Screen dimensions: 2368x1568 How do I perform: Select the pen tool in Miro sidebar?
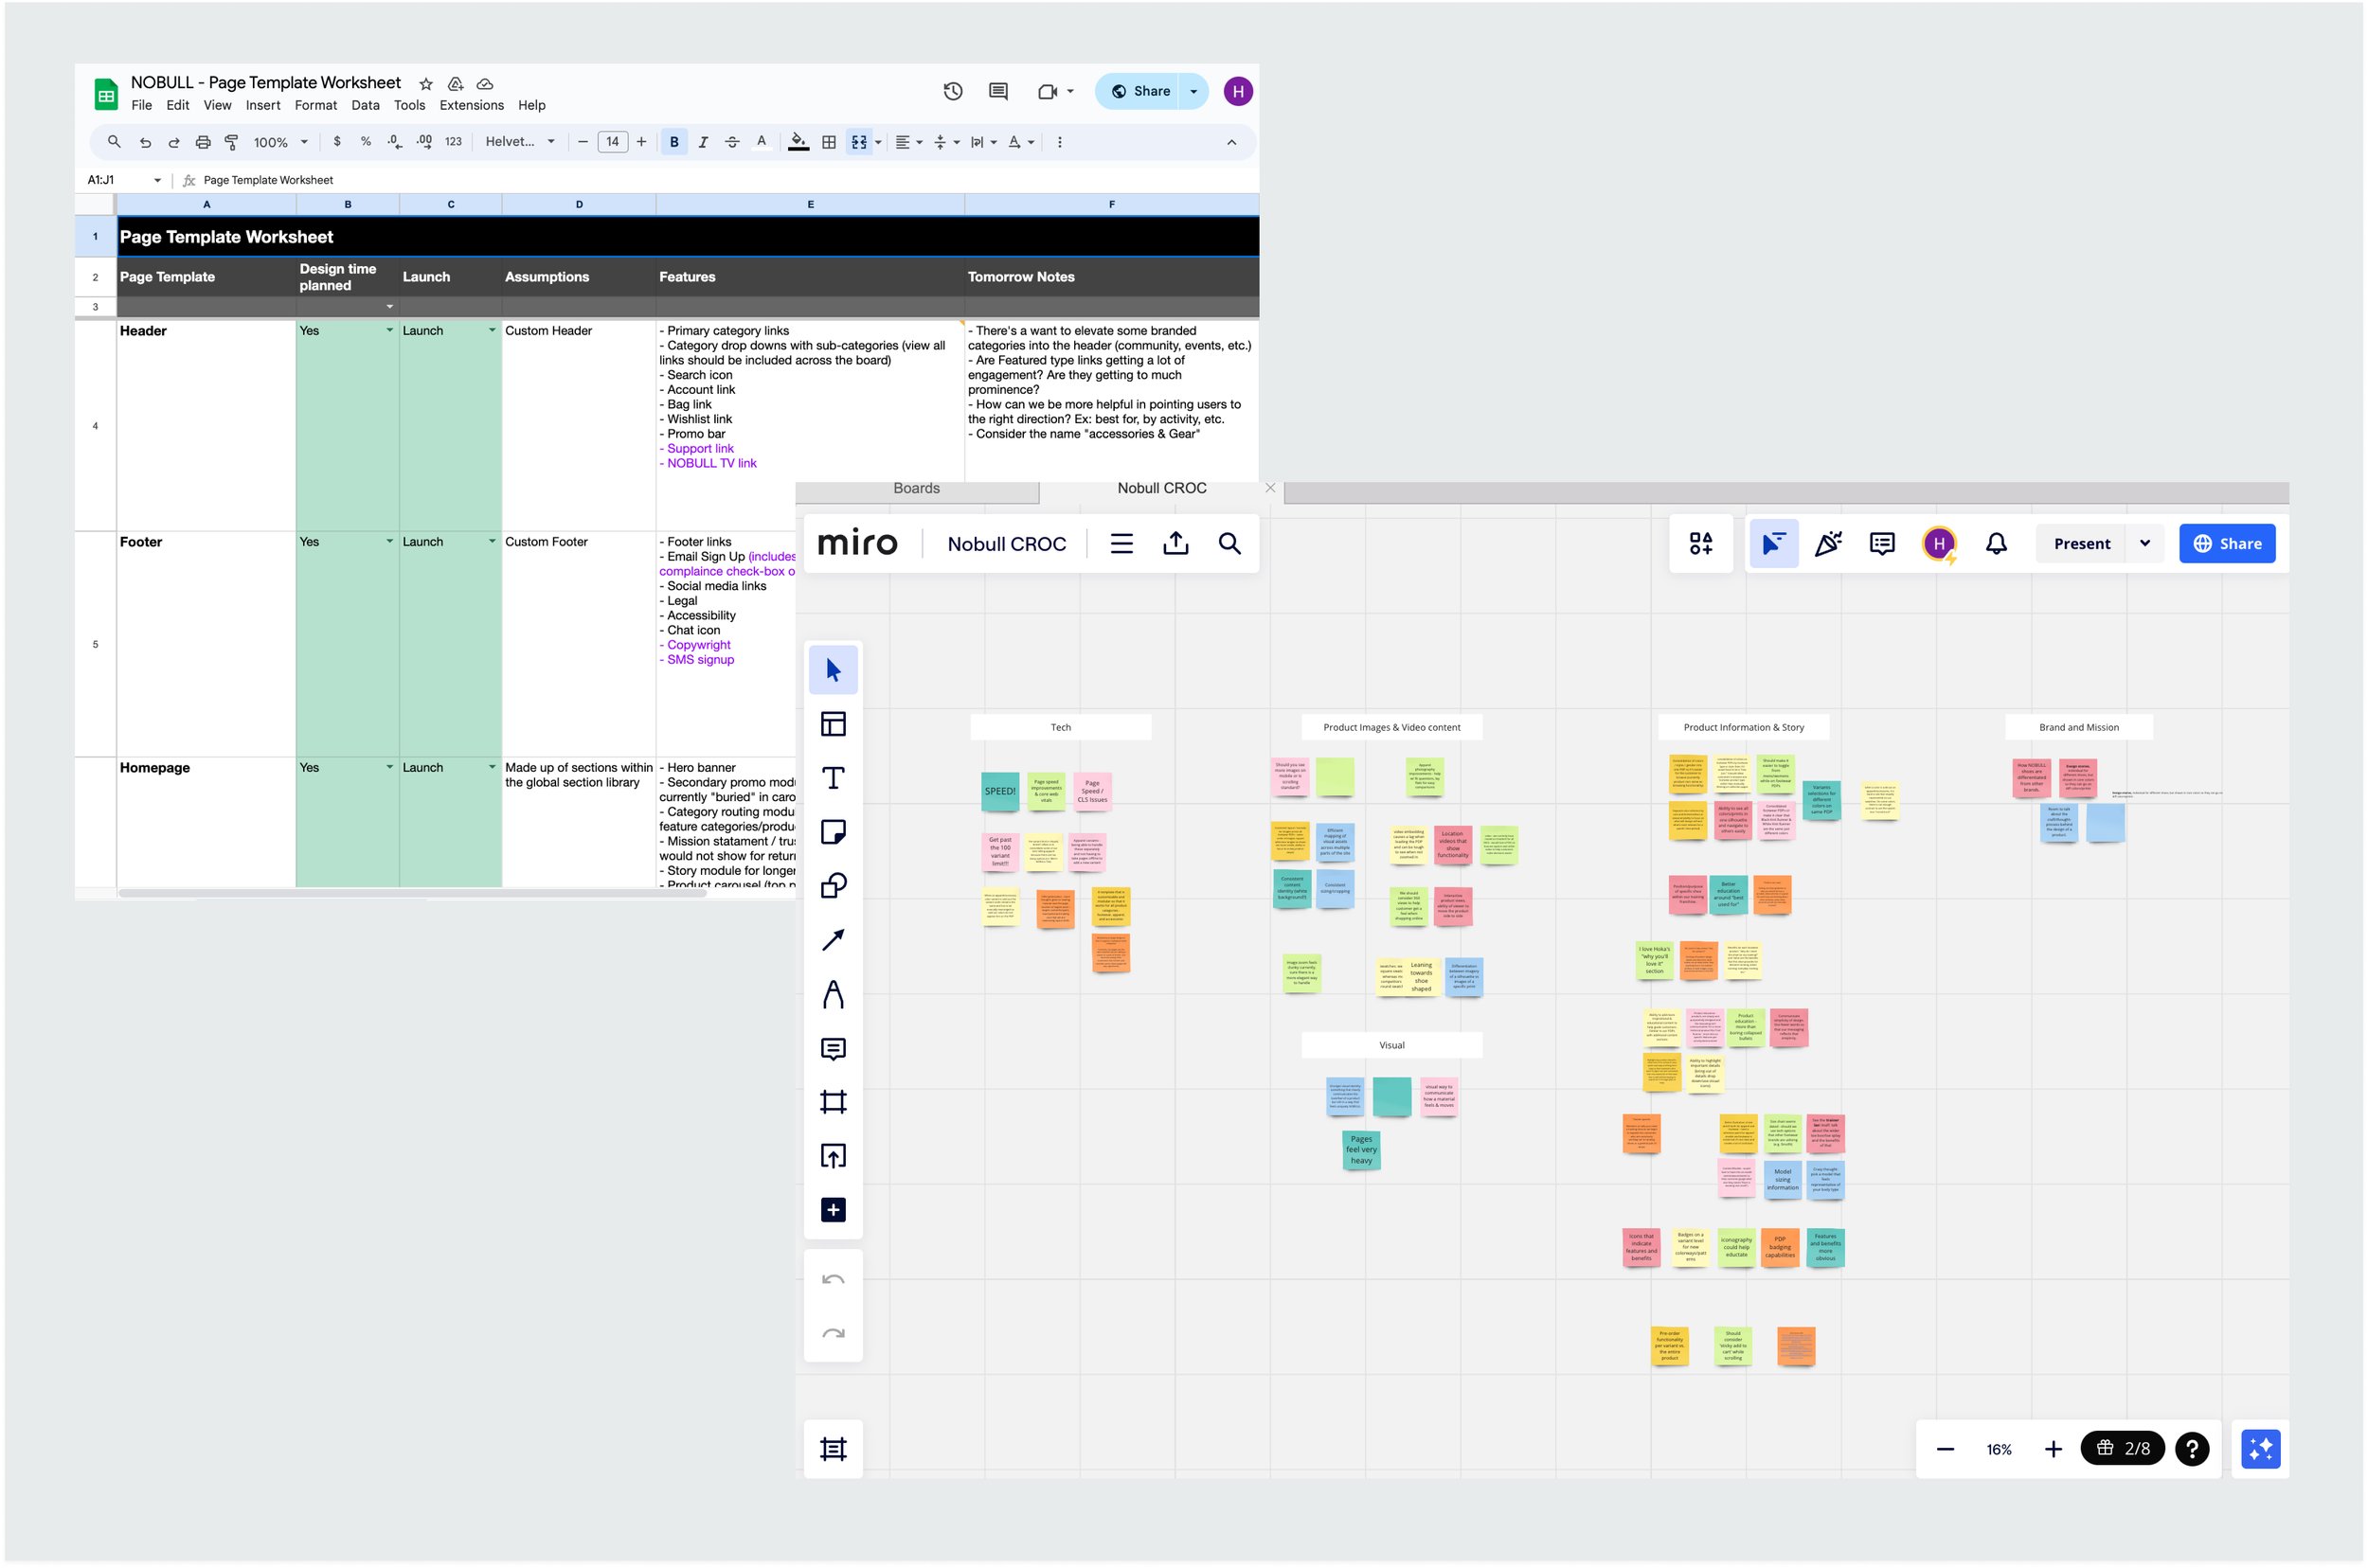click(834, 994)
